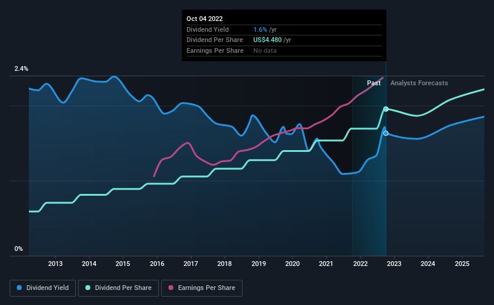Click the Oct 04 2022 tooltip date

205,19
